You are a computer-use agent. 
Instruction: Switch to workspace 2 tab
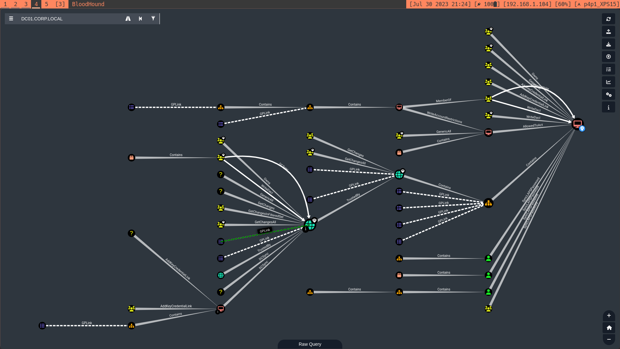[15, 4]
